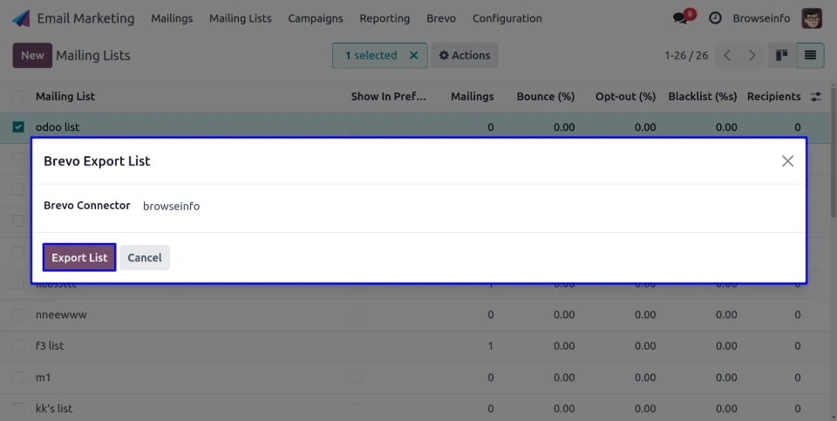The image size is (837, 421).
Task: Go to the previous page arrow
Action: pyautogui.click(x=727, y=56)
